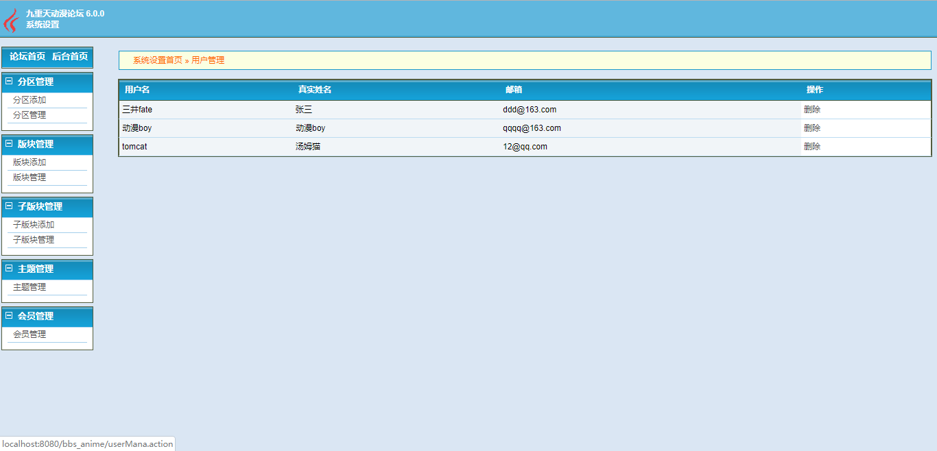This screenshot has width=937, height=451.
Task: Click the 九重天动漫论坛 6.0.0 title
Action: [65, 14]
